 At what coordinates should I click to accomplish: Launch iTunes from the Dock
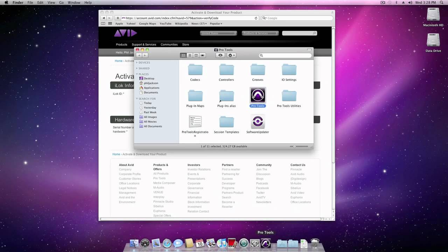pos(222,243)
